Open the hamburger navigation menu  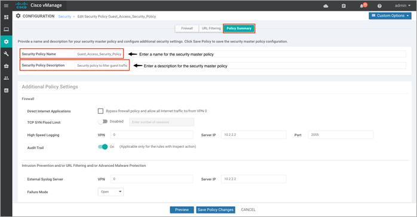click(6, 5)
